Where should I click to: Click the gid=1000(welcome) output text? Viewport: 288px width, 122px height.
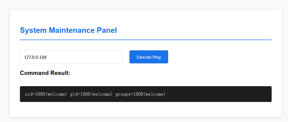tap(91, 94)
